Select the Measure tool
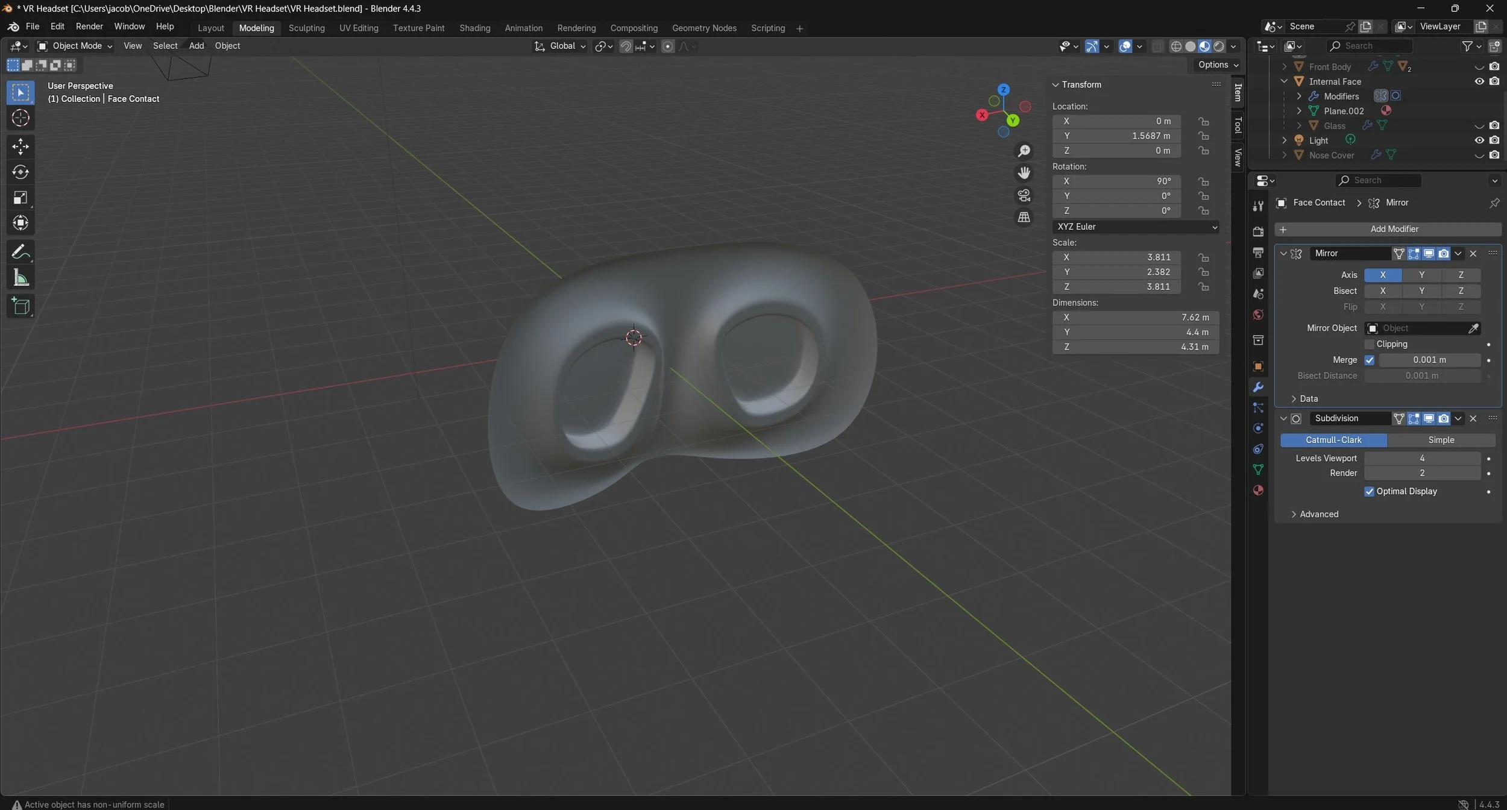1507x810 pixels. point(20,278)
